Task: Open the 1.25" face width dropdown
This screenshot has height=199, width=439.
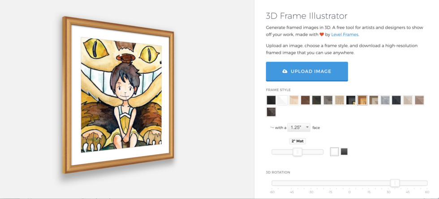Action: [299, 127]
